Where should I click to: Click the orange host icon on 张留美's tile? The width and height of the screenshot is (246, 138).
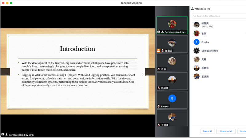click(159, 50)
